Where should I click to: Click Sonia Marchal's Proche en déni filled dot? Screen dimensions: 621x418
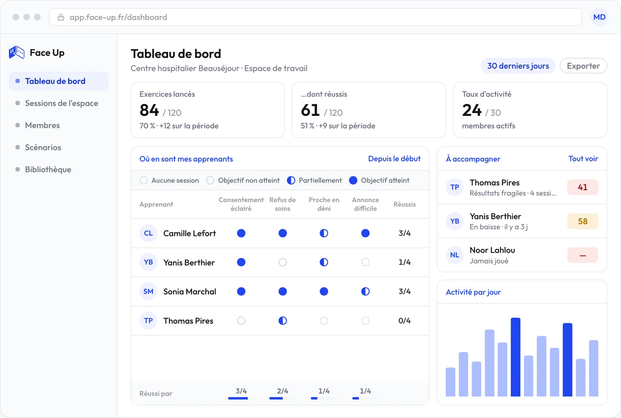click(x=324, y=291)
